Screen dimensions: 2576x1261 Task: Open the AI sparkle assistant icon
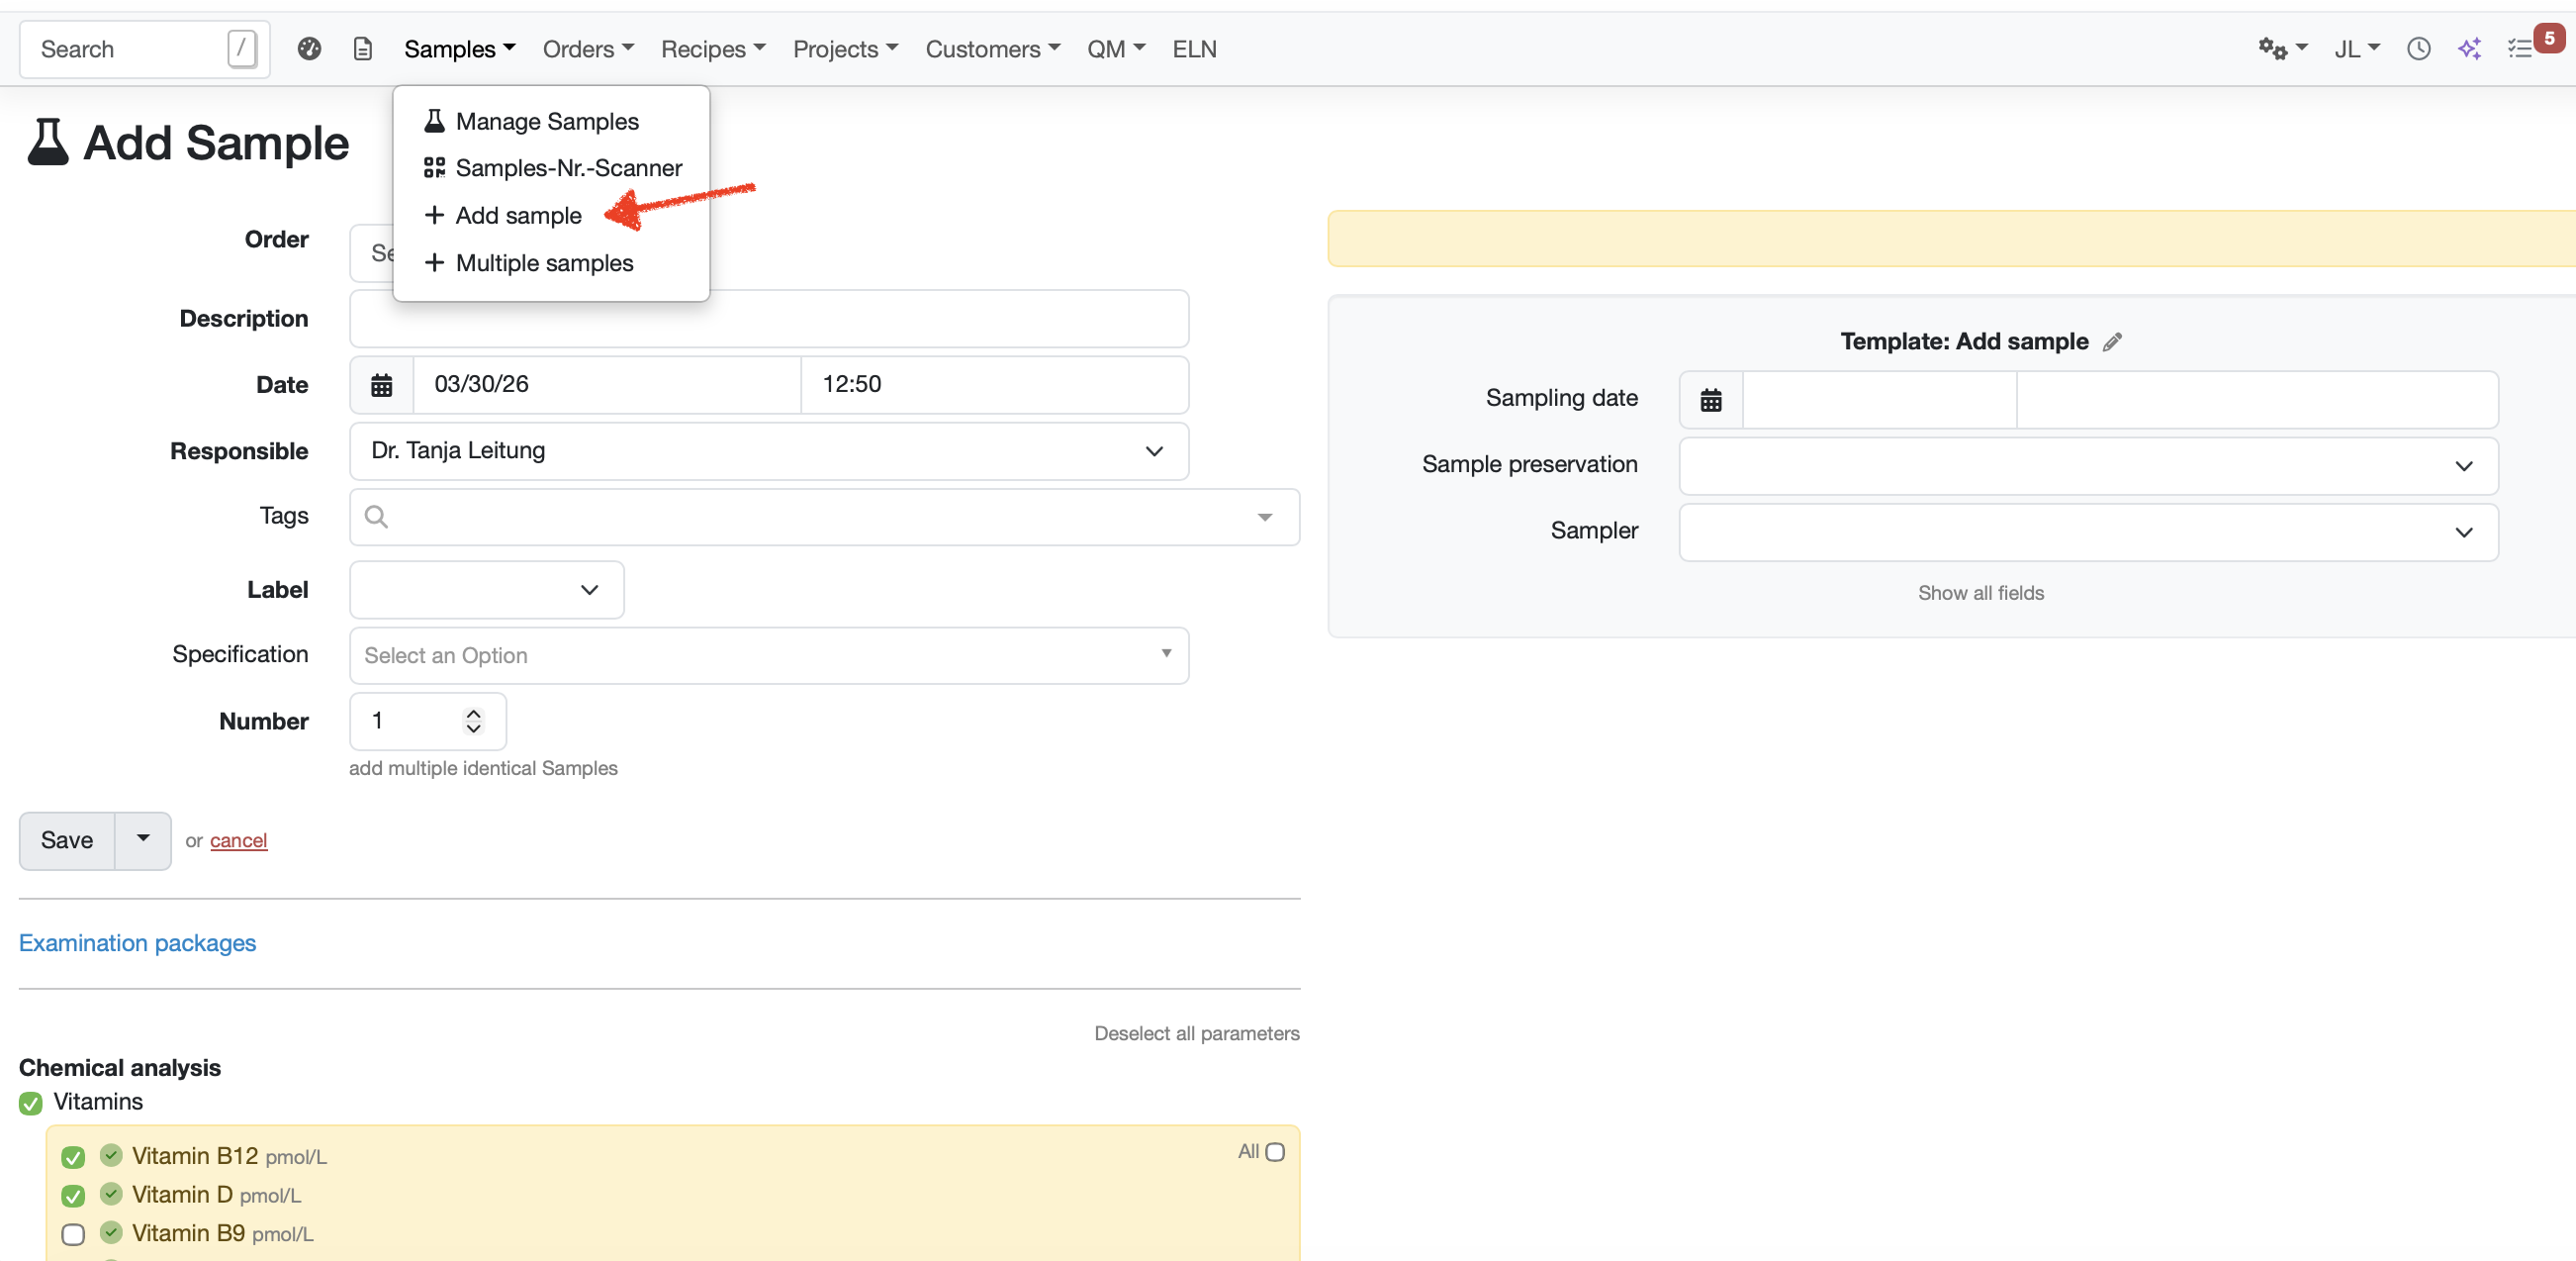[x=2469, y=48]
